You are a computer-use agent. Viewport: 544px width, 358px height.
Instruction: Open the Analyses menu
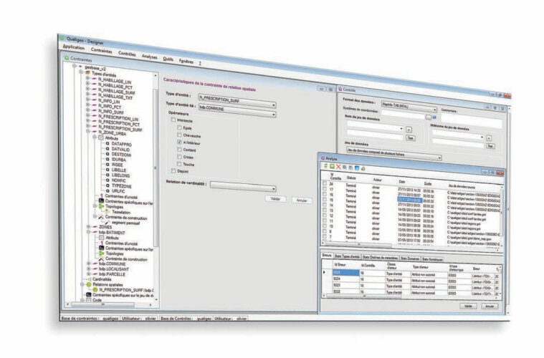coord(150,57)
